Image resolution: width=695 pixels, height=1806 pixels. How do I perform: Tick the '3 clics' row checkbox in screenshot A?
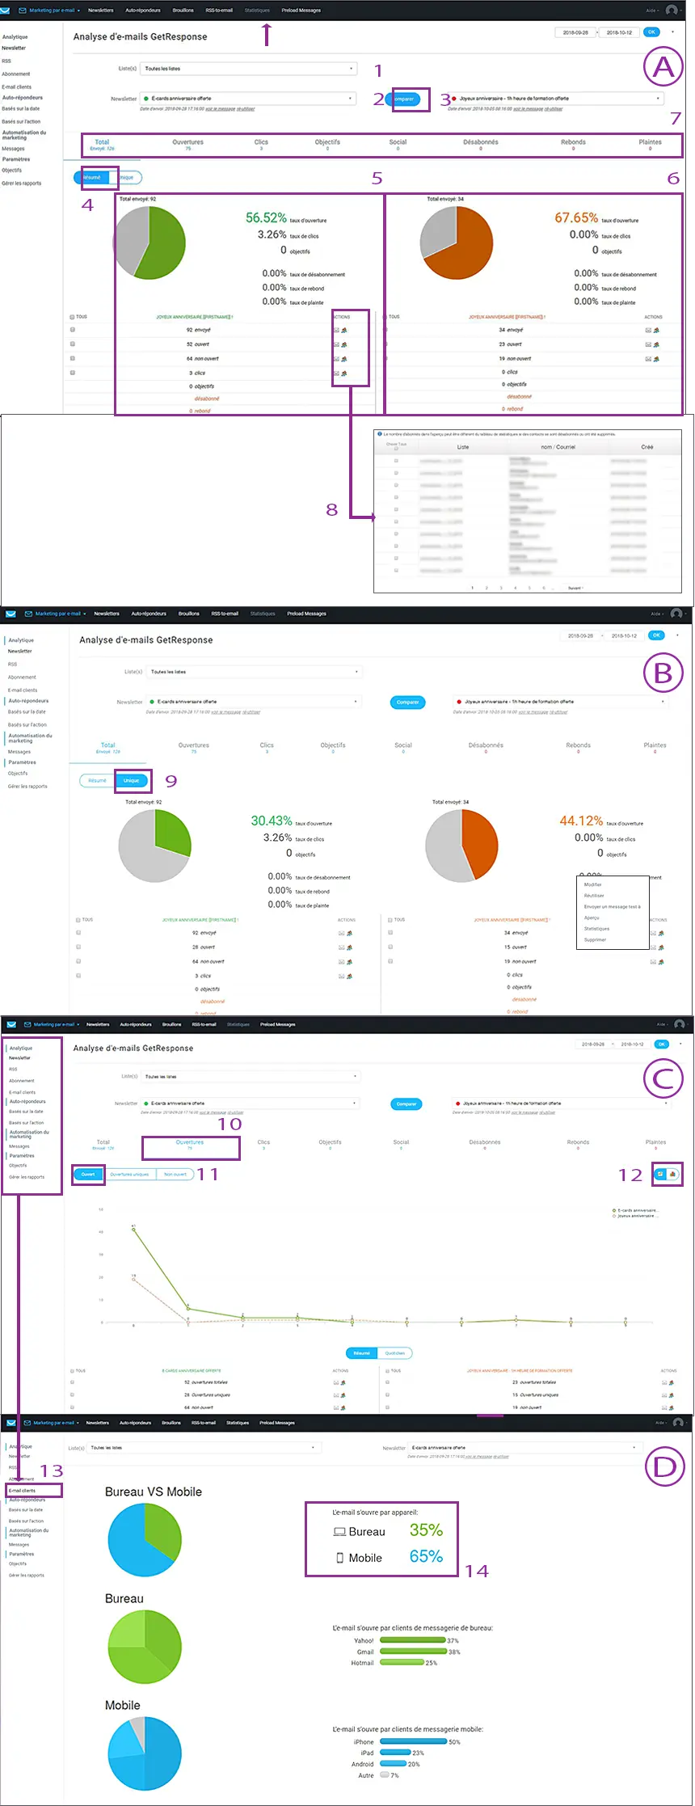(73, 373)
